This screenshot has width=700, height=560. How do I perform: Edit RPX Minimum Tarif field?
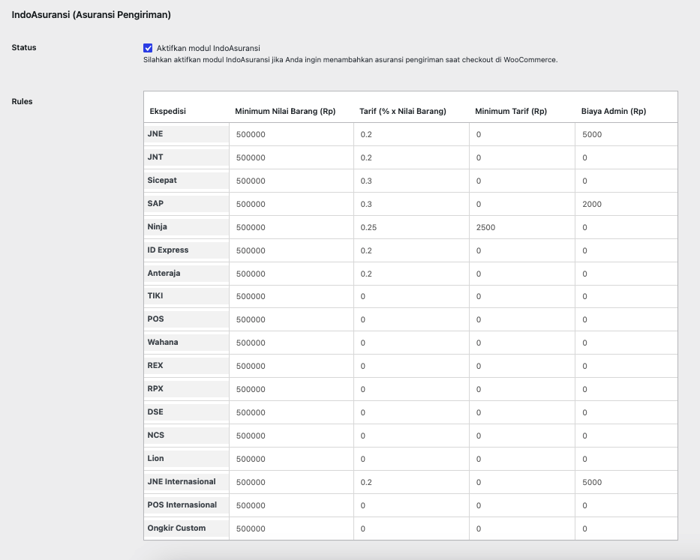tap(522, 389)
